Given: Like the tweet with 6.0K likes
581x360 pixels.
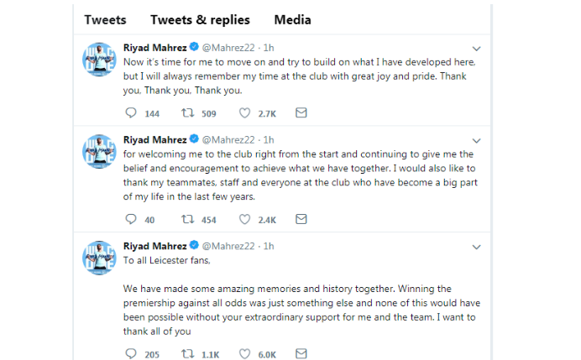Looking at the screenshot, I should 245,354.
